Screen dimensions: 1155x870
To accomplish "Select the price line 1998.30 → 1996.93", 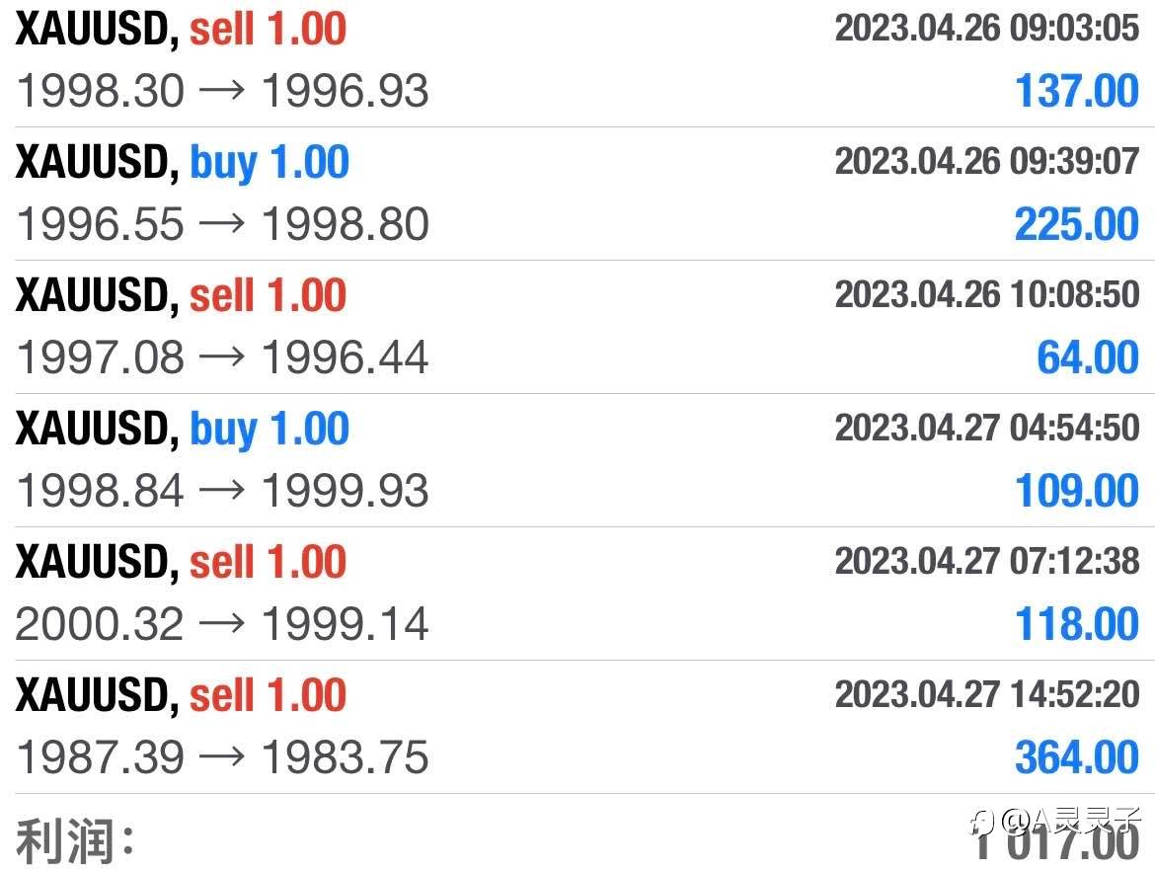I will pyautogui.click(x=222, y=91).
